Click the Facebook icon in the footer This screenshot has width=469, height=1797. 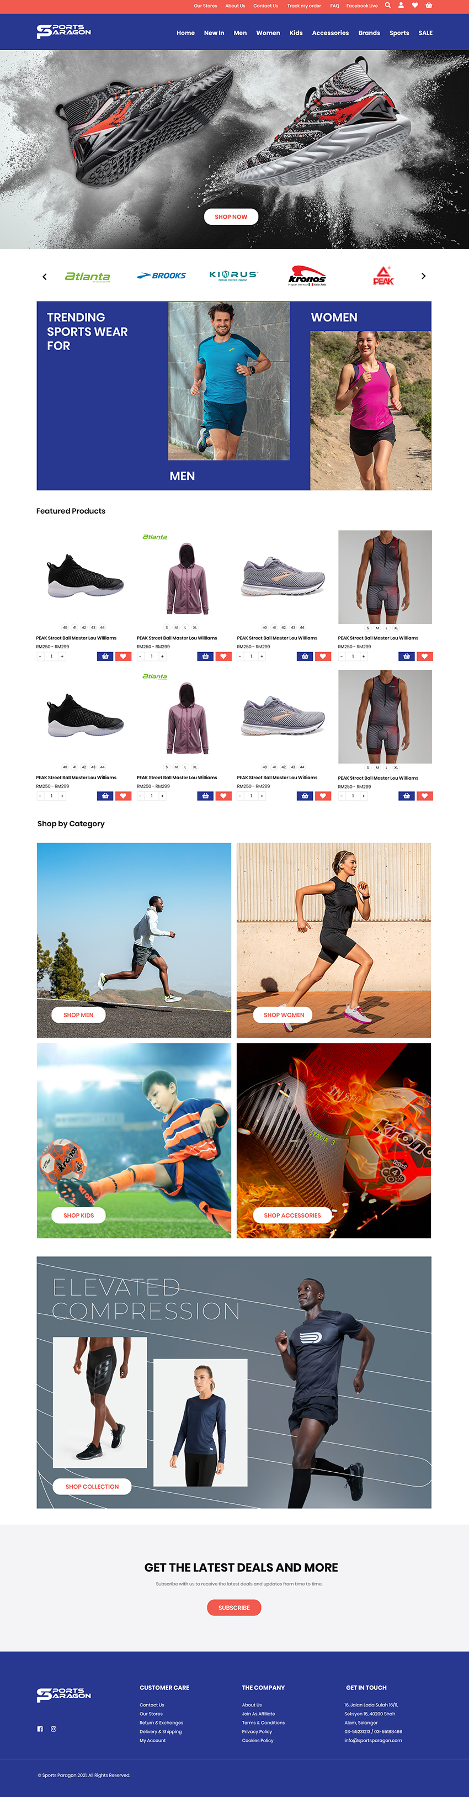40,1729
